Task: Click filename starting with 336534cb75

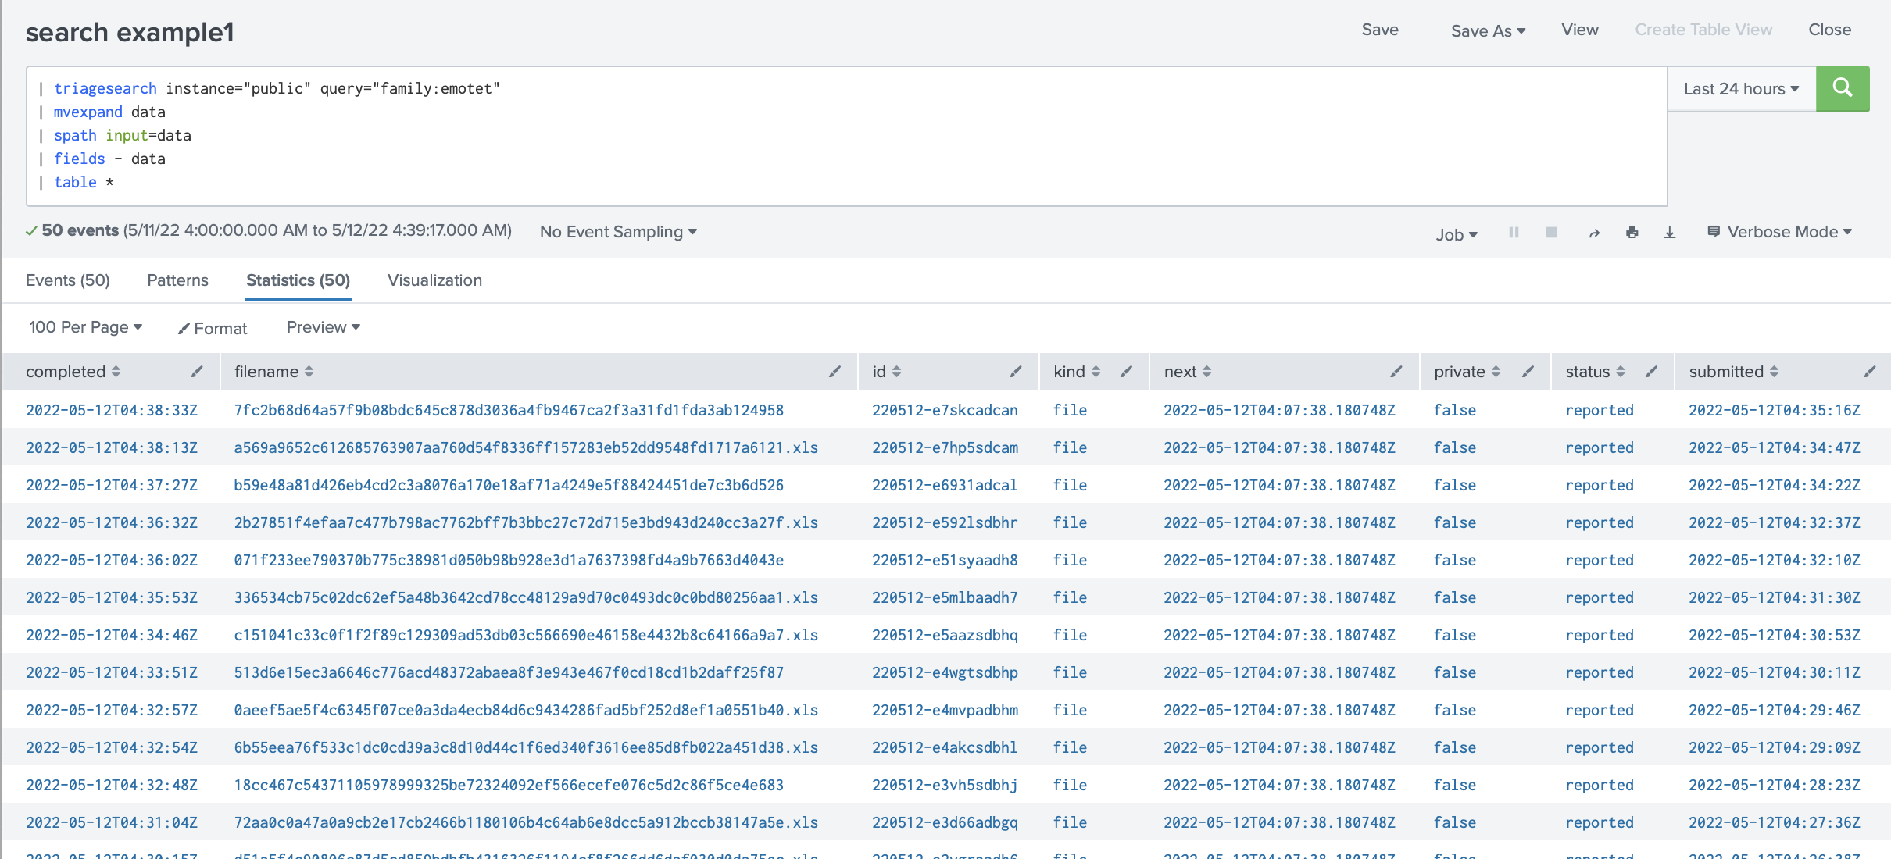Action: 526,597
